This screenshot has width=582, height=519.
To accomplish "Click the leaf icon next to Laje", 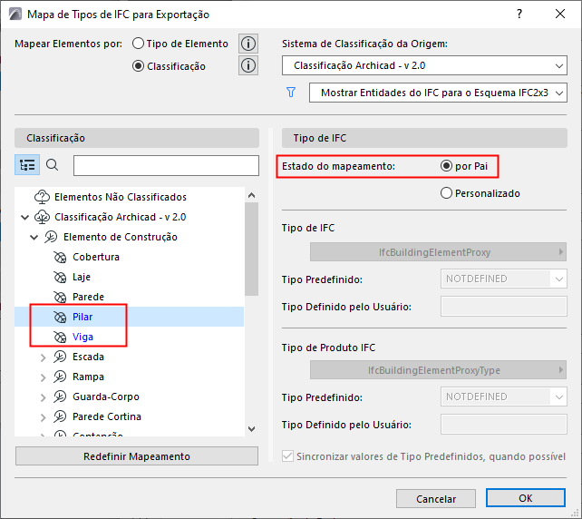I will pyautogui.click(x=60, y=277).
